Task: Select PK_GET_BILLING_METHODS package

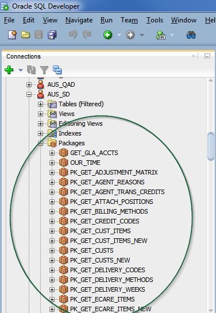Action: click(x=109, y=211)
